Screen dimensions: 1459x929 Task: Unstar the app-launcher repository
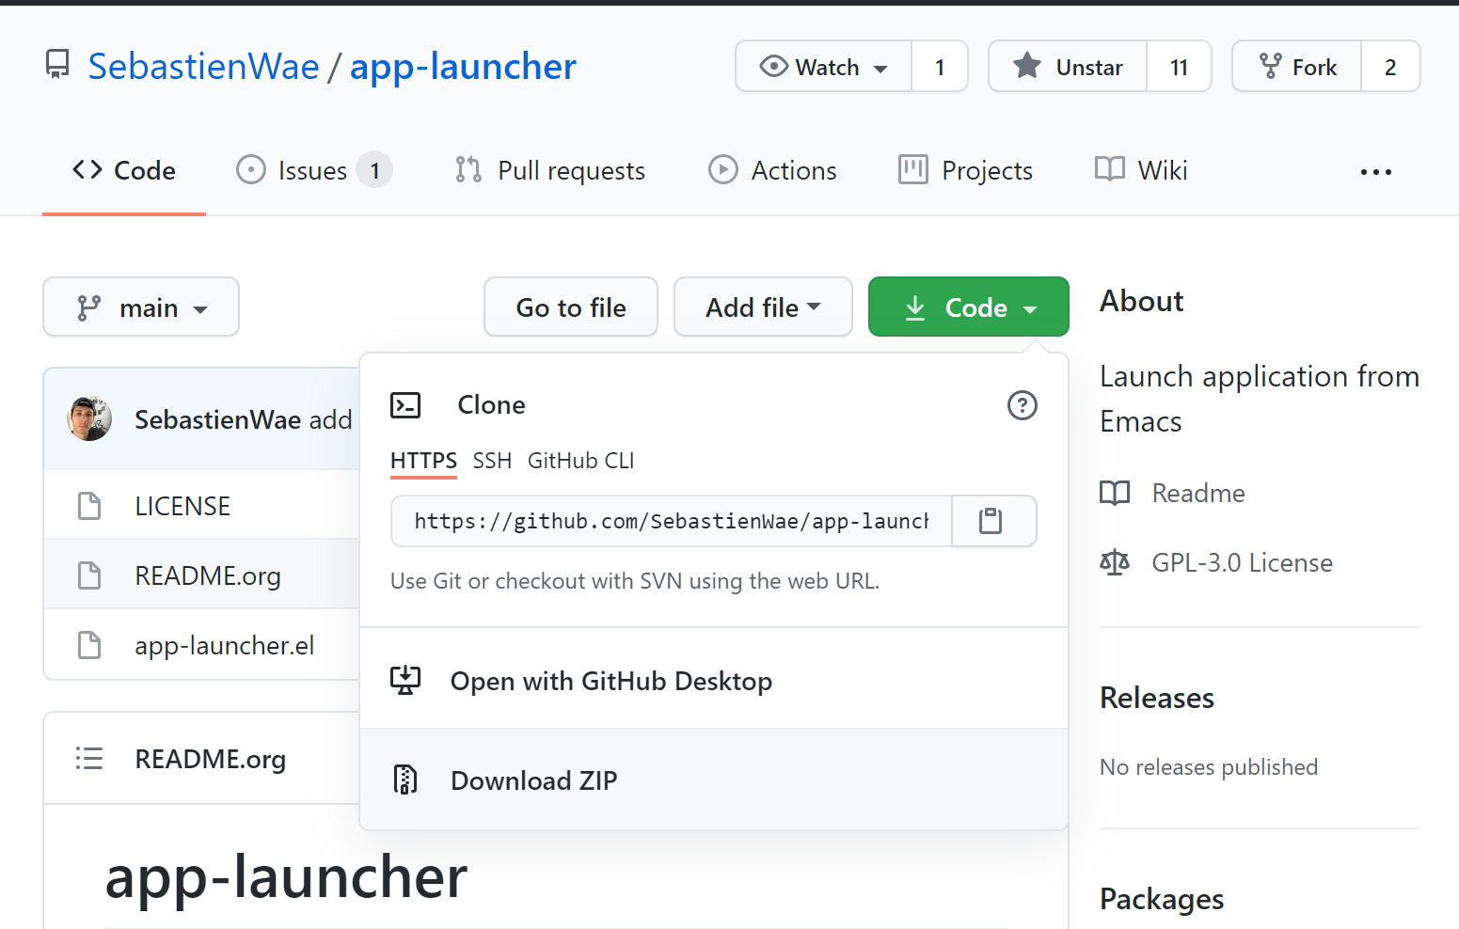click(1068, 67)
